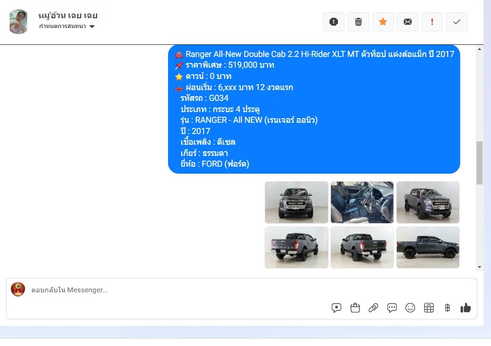Click the envelope mark unread icon
The image size is (491, 346).
407,21
